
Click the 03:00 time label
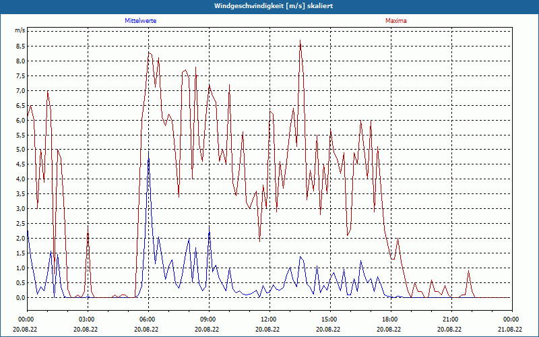[86, 319]
